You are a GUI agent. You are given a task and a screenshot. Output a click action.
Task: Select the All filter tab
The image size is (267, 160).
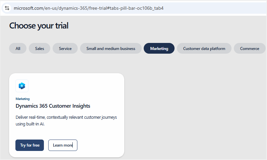[x=18, y=48]
